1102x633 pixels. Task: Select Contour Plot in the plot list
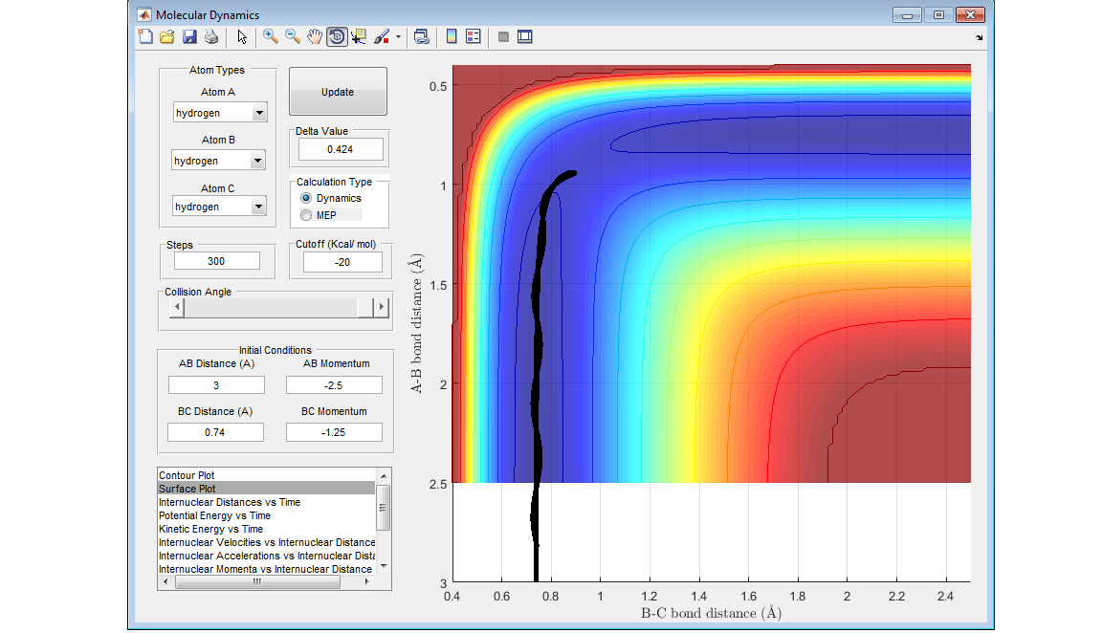[187, 475]
